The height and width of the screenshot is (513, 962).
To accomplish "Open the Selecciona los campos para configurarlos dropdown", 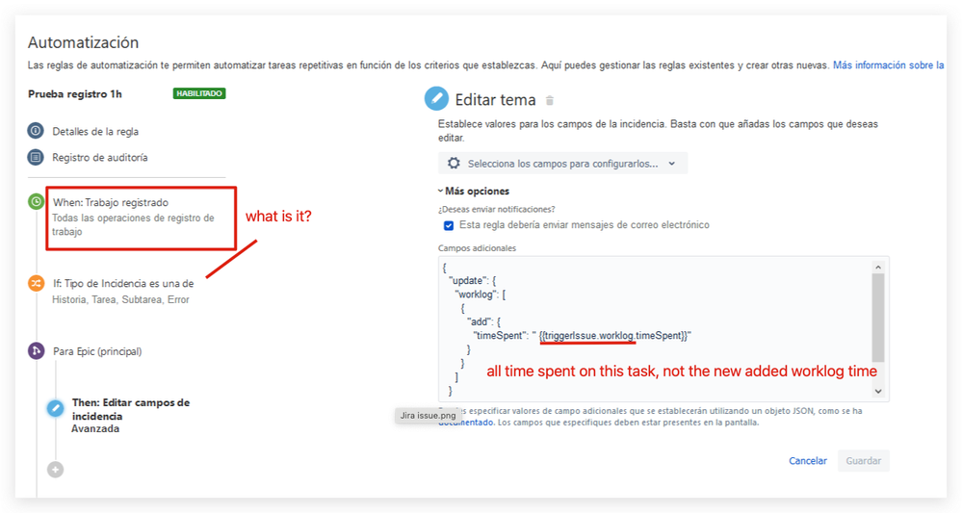I will [x=562, y=163].
